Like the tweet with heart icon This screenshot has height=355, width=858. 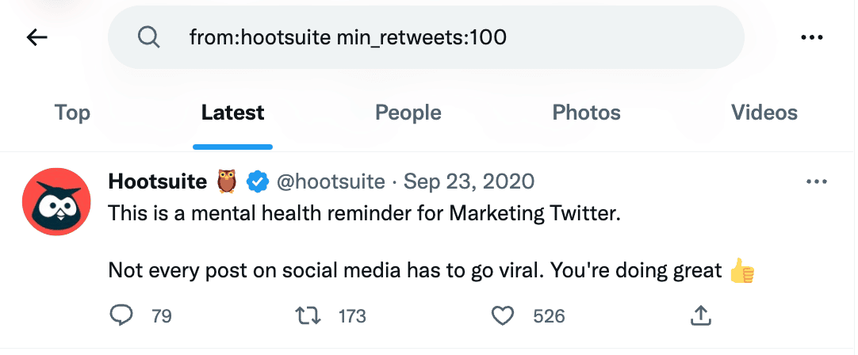pyautogui.click(x=504, y=315)
